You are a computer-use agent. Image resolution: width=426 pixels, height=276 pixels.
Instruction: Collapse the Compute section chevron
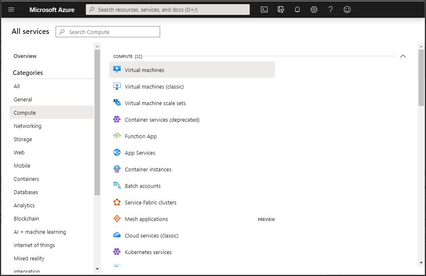pos(403,56)
